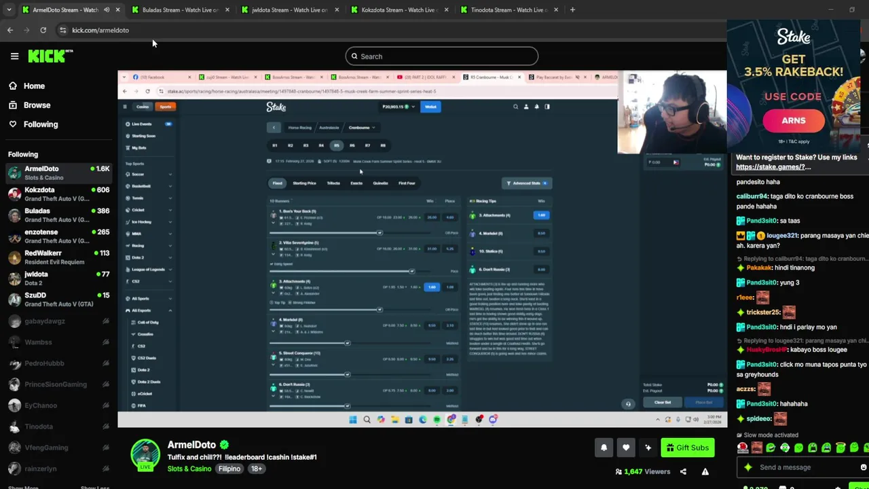Open Stake registration link in chat banner
This screenshot has height=489, width=869.
[773, 167]
